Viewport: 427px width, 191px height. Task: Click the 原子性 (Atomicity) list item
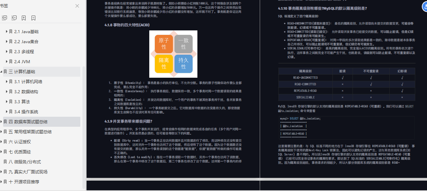click(177, 85)
